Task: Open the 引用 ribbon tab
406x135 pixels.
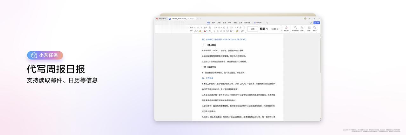Action: [x=224, y=23]
